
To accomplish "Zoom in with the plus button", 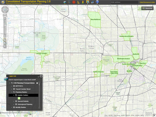I will tap(5, 18).
